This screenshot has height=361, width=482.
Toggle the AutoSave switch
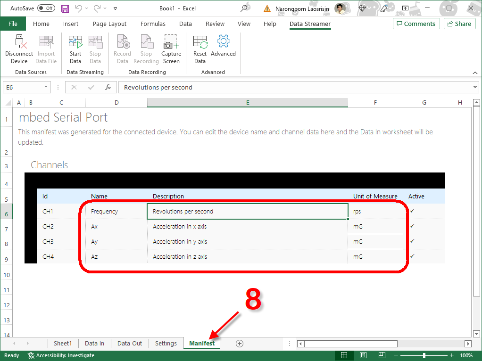click(46, 8)
